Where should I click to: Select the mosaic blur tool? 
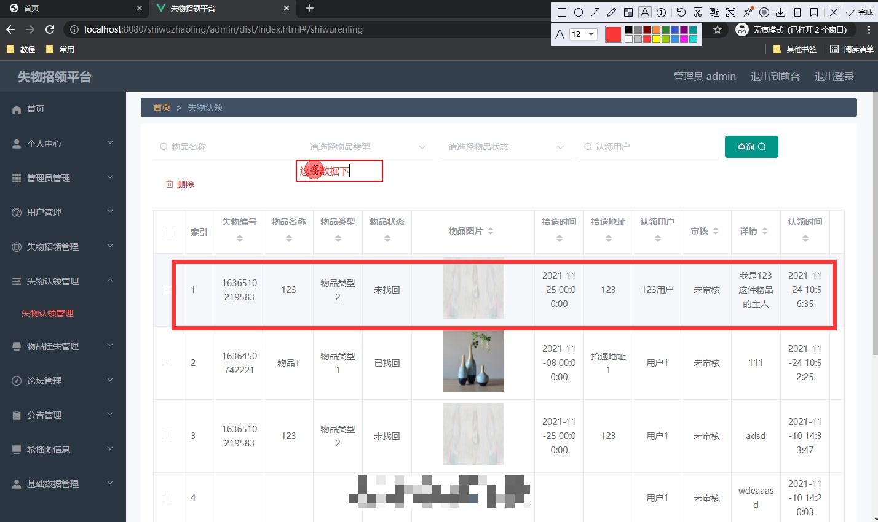tap(629, 11)
